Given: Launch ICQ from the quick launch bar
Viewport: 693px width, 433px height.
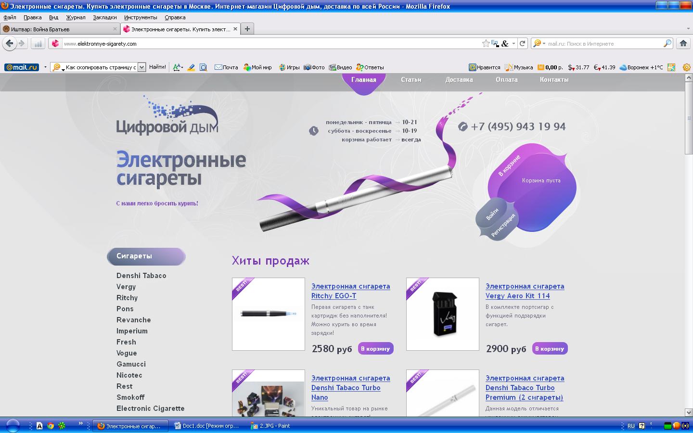Looking at the screenshot, I should (x=62, y=426).
